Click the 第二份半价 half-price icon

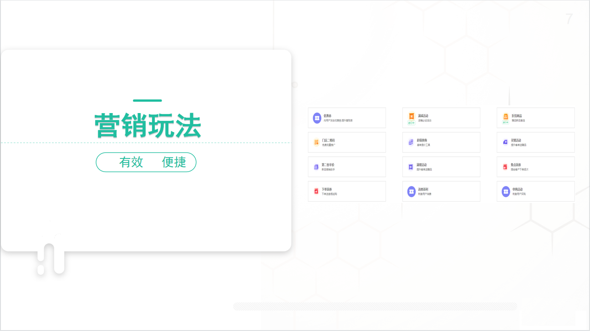click(x=316, y=166)
